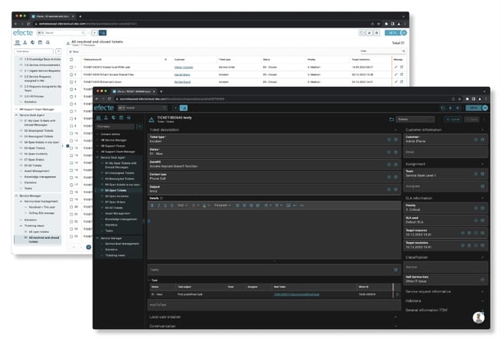Image resolution: width=500 pixels, height=339 pixels.
Task: Click the undo icon in Details editor toolbar
Action: (x=295, y=206)
